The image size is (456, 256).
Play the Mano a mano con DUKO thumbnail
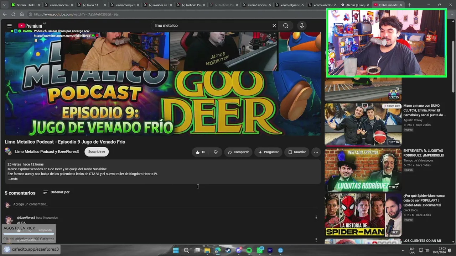[363, 124]
